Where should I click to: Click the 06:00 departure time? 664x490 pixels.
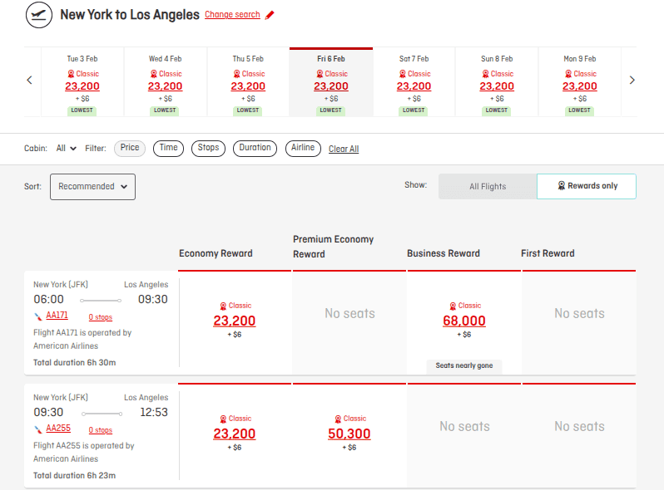coord(49,299)
